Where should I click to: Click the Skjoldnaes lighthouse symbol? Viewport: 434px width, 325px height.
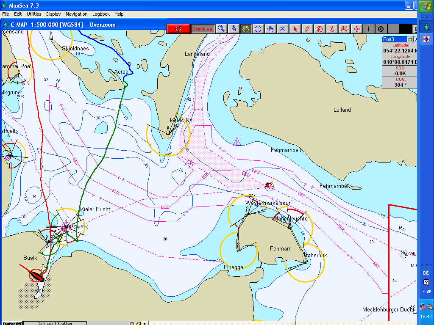coord(51,35)
